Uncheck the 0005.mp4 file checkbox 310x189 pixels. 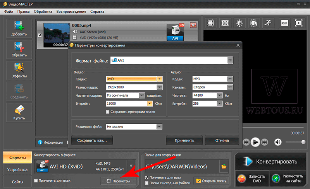tap(40, 35)
